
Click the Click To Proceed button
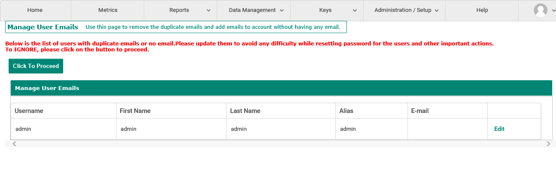(x=36, y=66)
